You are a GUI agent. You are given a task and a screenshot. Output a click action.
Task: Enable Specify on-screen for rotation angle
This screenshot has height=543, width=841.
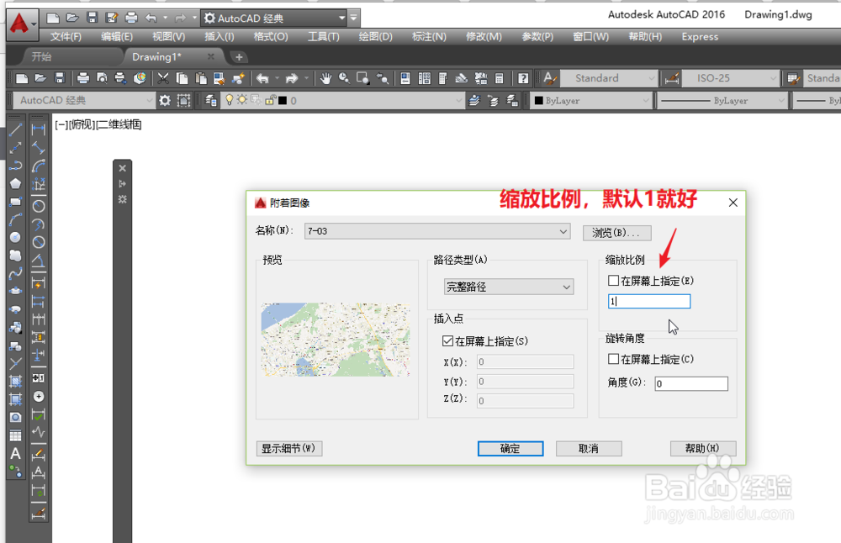click(614, 359)
